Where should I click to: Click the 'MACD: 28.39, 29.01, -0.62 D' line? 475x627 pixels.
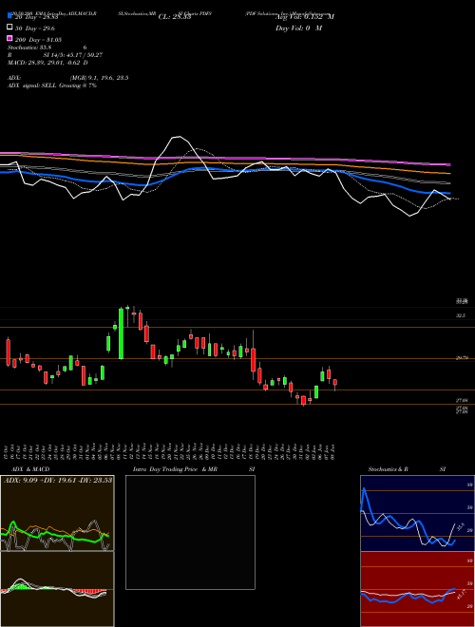(48, 63)
